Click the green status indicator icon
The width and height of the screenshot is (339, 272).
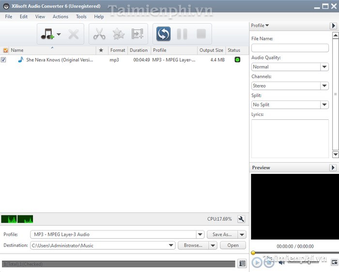click(237, 59)
